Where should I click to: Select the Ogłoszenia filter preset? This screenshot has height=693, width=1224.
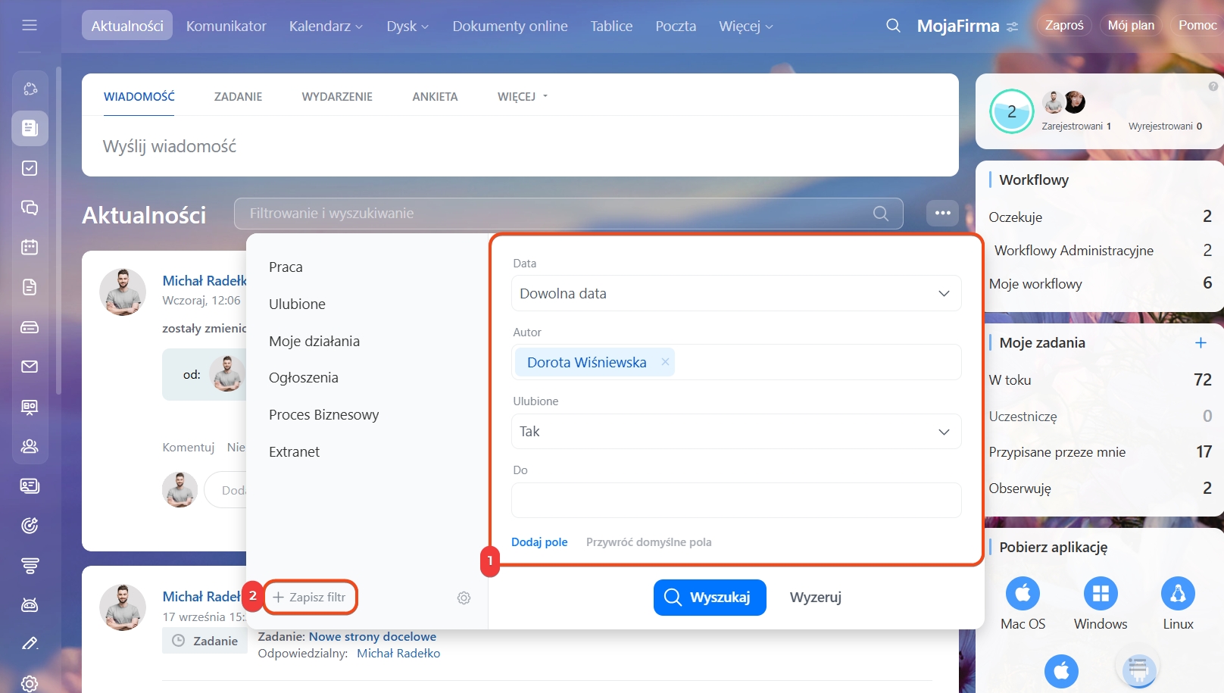coord(304,378)
